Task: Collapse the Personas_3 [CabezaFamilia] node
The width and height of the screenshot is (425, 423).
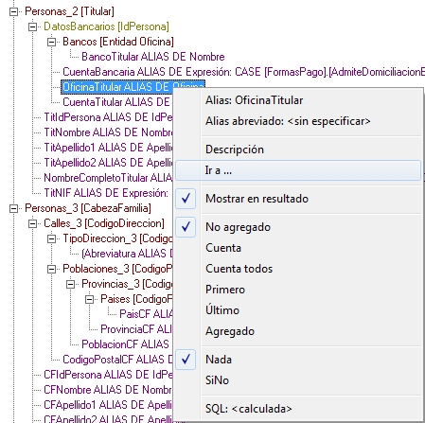Action: coord(13,209)
